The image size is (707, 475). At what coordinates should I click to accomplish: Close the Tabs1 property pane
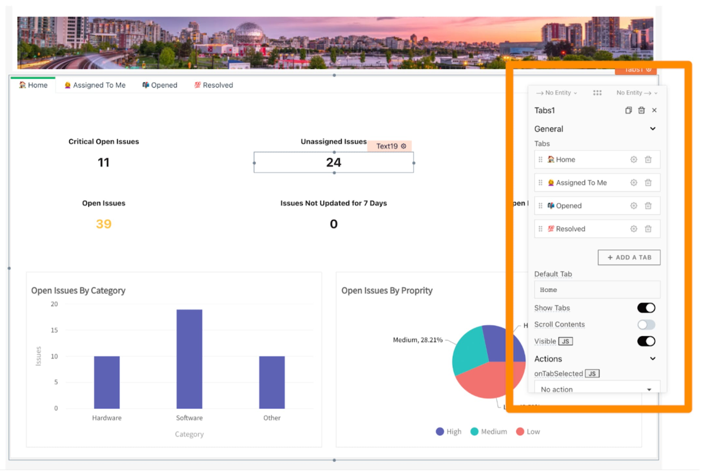click(654, 110)
